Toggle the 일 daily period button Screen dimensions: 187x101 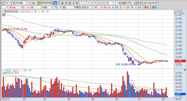click(55, 3)
